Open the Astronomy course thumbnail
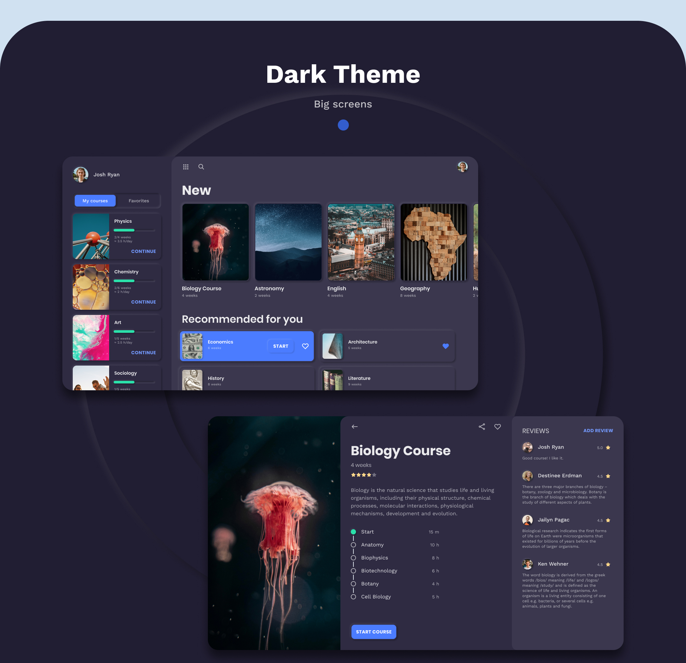686x663 pixels. point(288,242)
